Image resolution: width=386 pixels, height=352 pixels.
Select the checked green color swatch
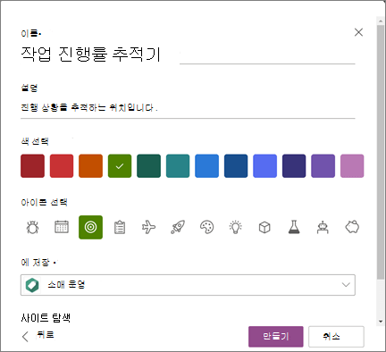(120, 166)
